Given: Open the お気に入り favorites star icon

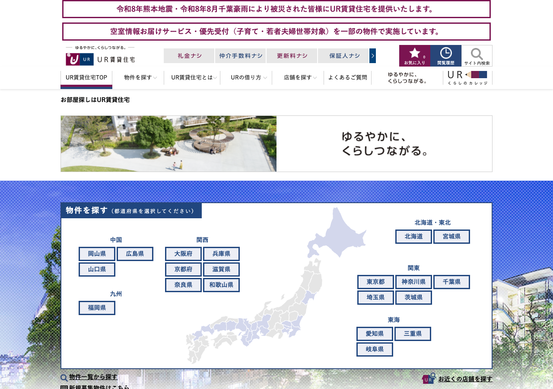Looking at the screenshot, I should (415, 56).
